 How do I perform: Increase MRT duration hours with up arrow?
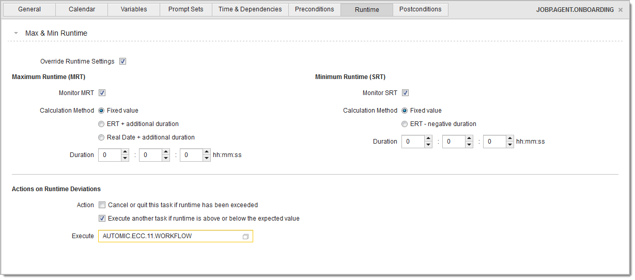[125, 152]
